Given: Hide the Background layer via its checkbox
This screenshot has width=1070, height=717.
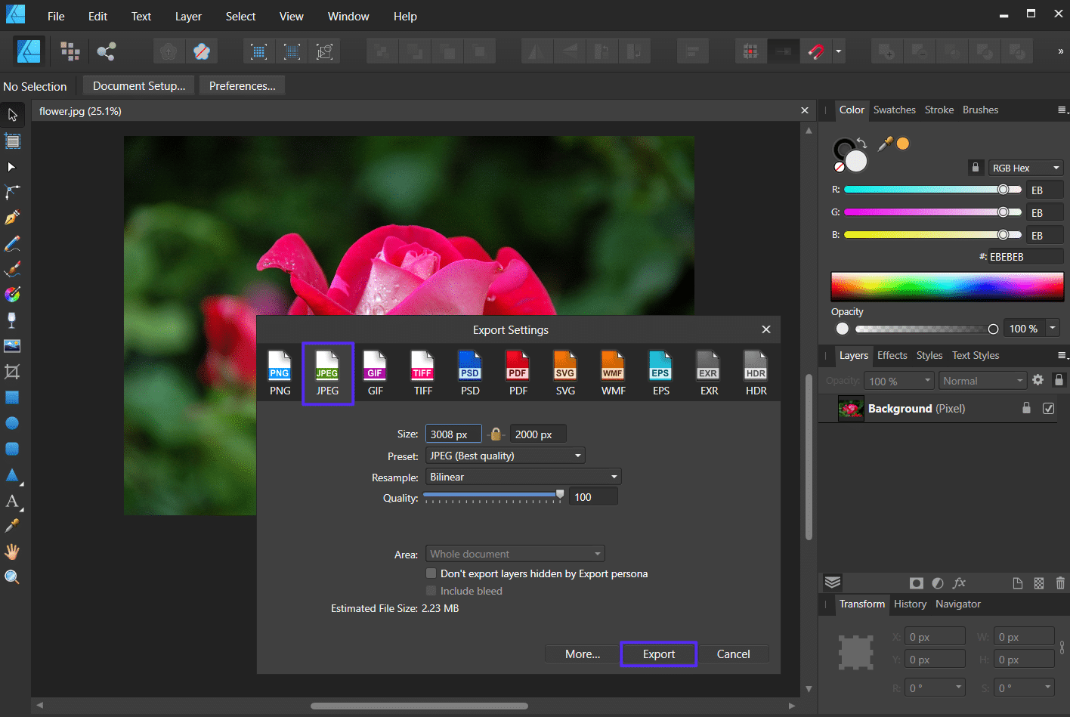Looking at the screenshot, I should coord(1048,408).
